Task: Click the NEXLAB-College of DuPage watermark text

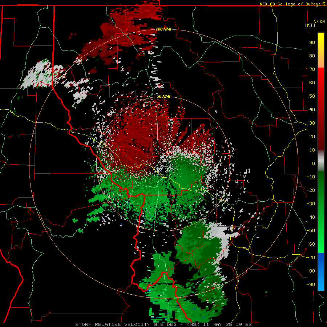Action: (x=292, y=4)
